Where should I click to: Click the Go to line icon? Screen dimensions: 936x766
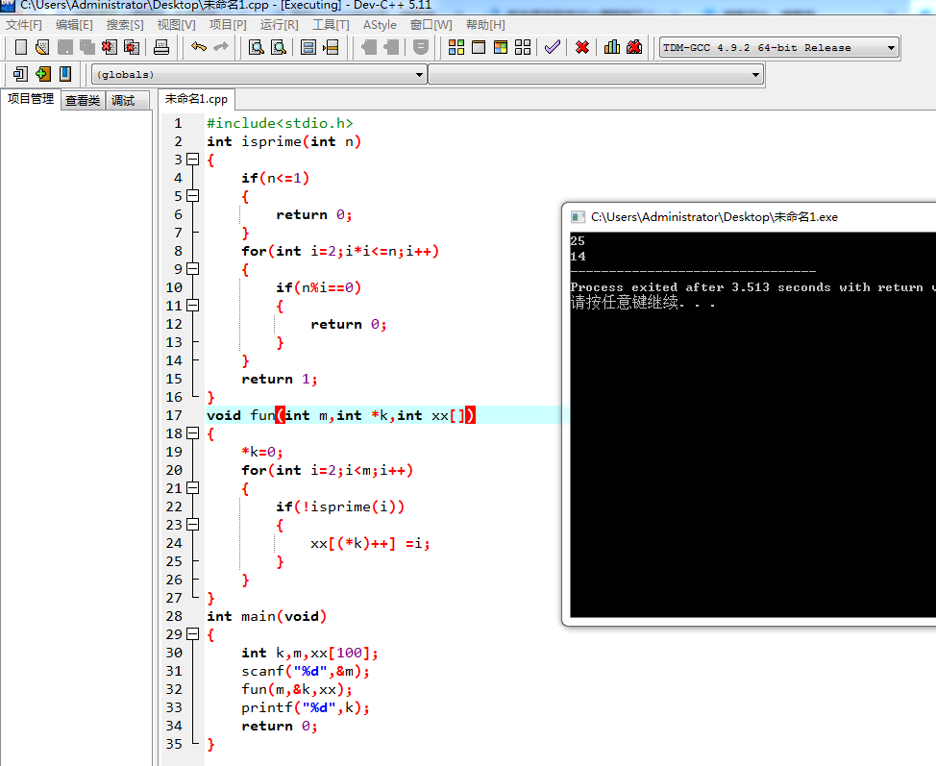(x=331, y=47)
